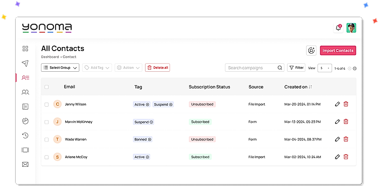This screenshot has width=379, height=186.
Task: Expand the Add Tag dropdown
Action: [x=97, y=68]
